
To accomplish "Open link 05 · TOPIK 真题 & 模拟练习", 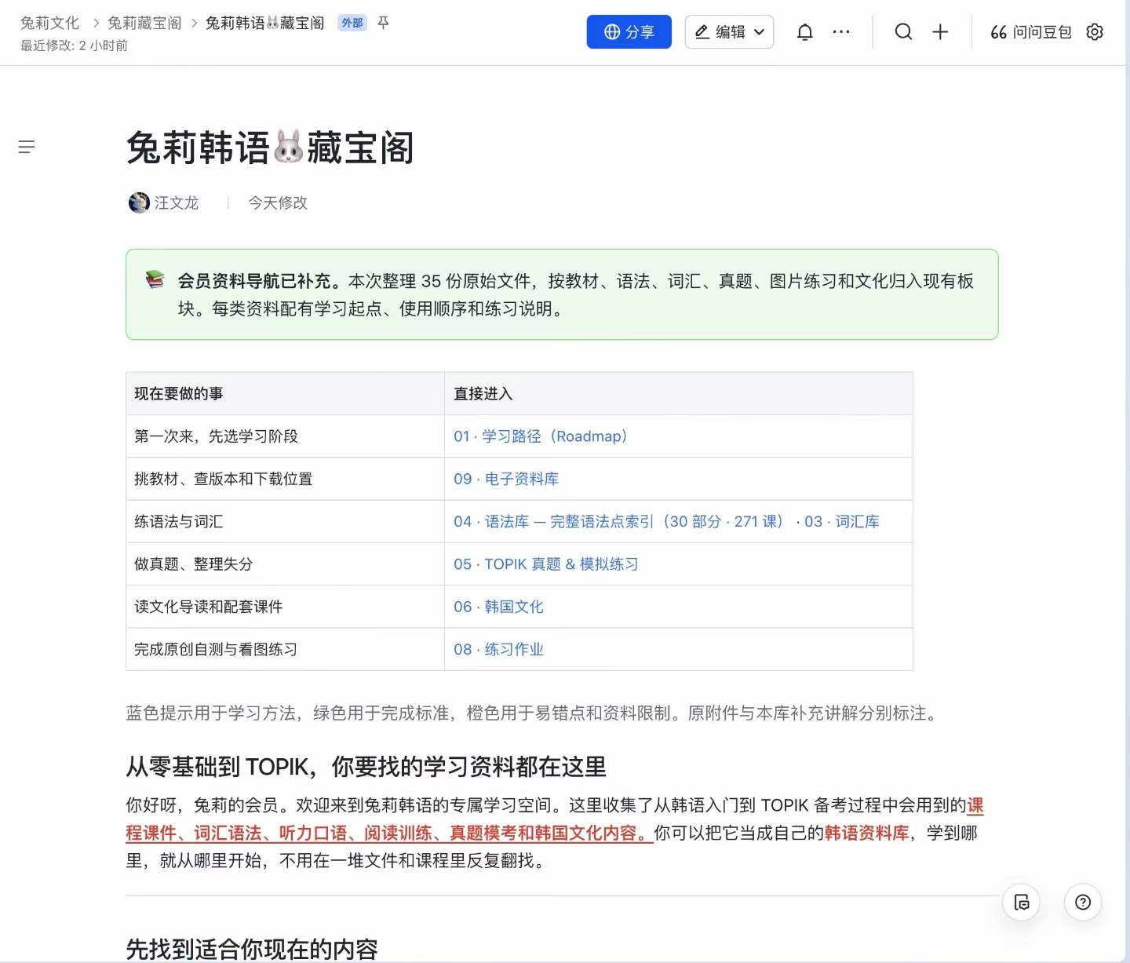I will coord(546,564).
